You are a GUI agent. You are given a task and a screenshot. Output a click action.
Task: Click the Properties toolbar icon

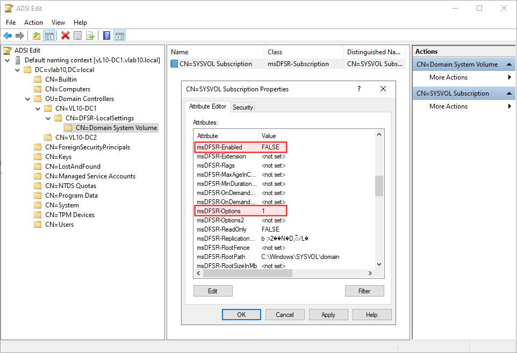pos(78,36)
